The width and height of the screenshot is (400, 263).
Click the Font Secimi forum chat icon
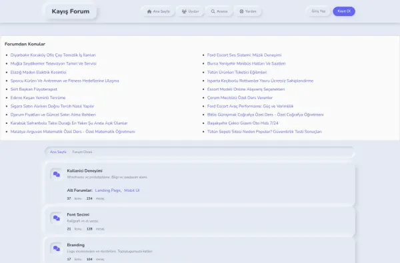tap(57, 218)
